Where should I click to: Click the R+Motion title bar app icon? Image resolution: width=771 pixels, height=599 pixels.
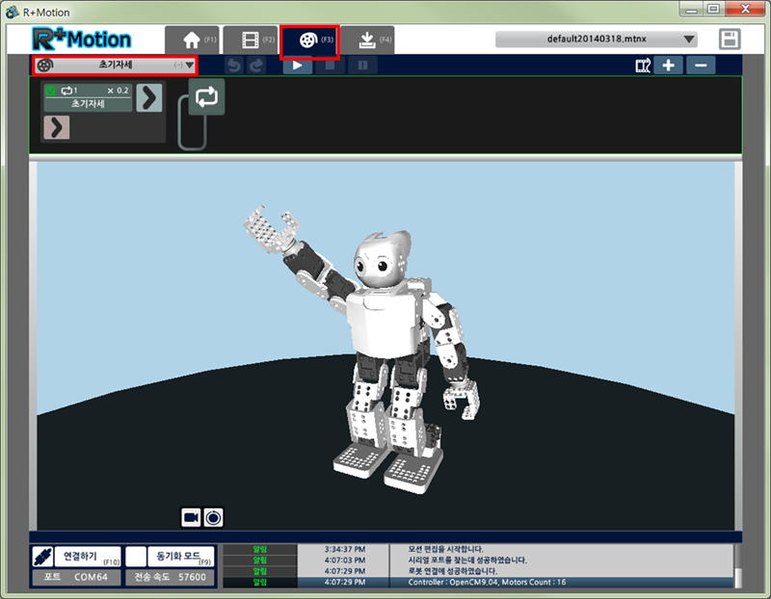pos(13,12)
